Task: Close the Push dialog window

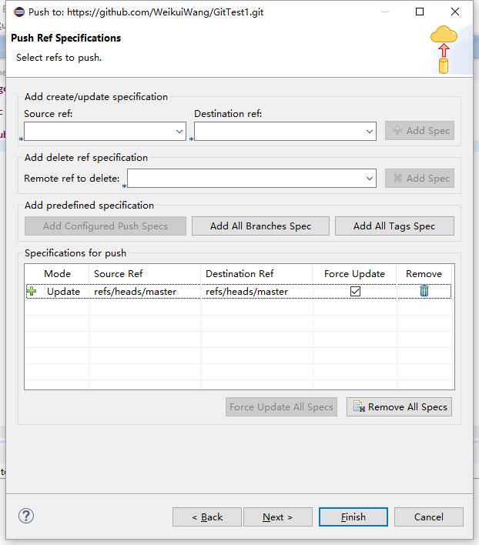Action: point(455,12)
